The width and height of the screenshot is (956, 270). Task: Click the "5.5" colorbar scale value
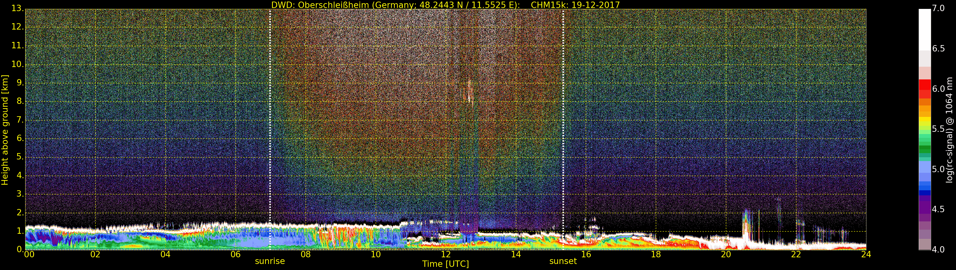(938, 129)
